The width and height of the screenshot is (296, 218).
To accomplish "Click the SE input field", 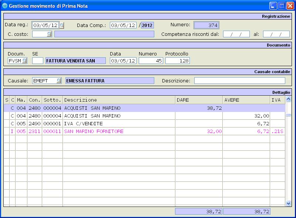I will [x=38, y=61].
